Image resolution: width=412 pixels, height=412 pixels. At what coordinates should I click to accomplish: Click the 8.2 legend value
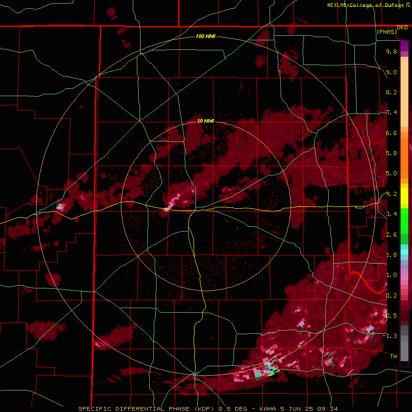pyautogui.click(x=391, y=92)
